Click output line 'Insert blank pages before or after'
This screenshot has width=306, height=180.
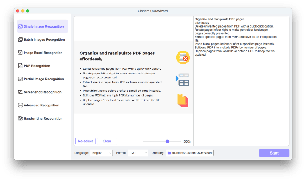click(x=234, y=44)
